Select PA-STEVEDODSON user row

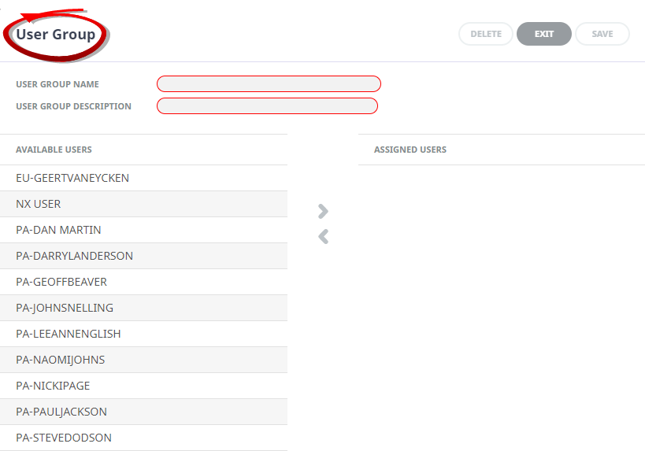(x=143, y=438)
